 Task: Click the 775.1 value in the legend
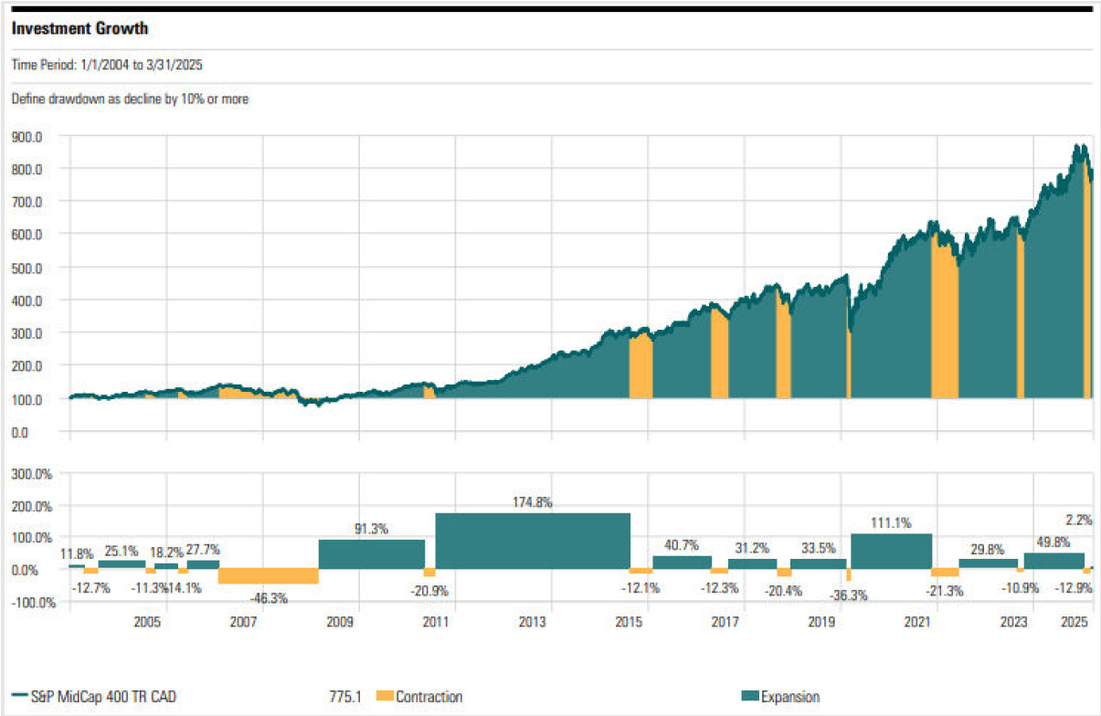coord(345,697)
